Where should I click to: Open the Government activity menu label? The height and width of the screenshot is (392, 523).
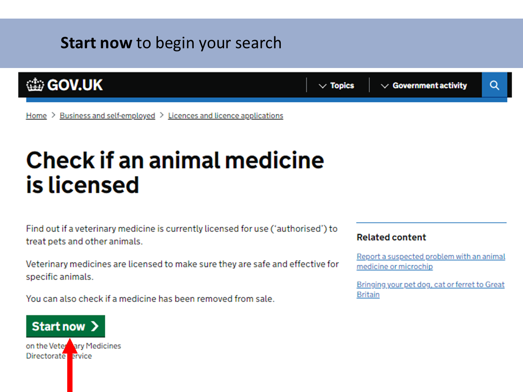pyautogui.click(x=430, y=85)
